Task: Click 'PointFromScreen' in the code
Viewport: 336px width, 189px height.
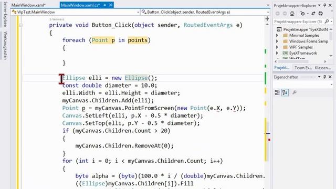Action: [149, 108]
